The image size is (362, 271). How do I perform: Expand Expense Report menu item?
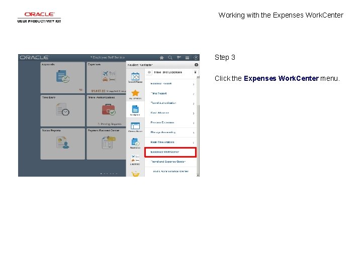pos(170,84)
